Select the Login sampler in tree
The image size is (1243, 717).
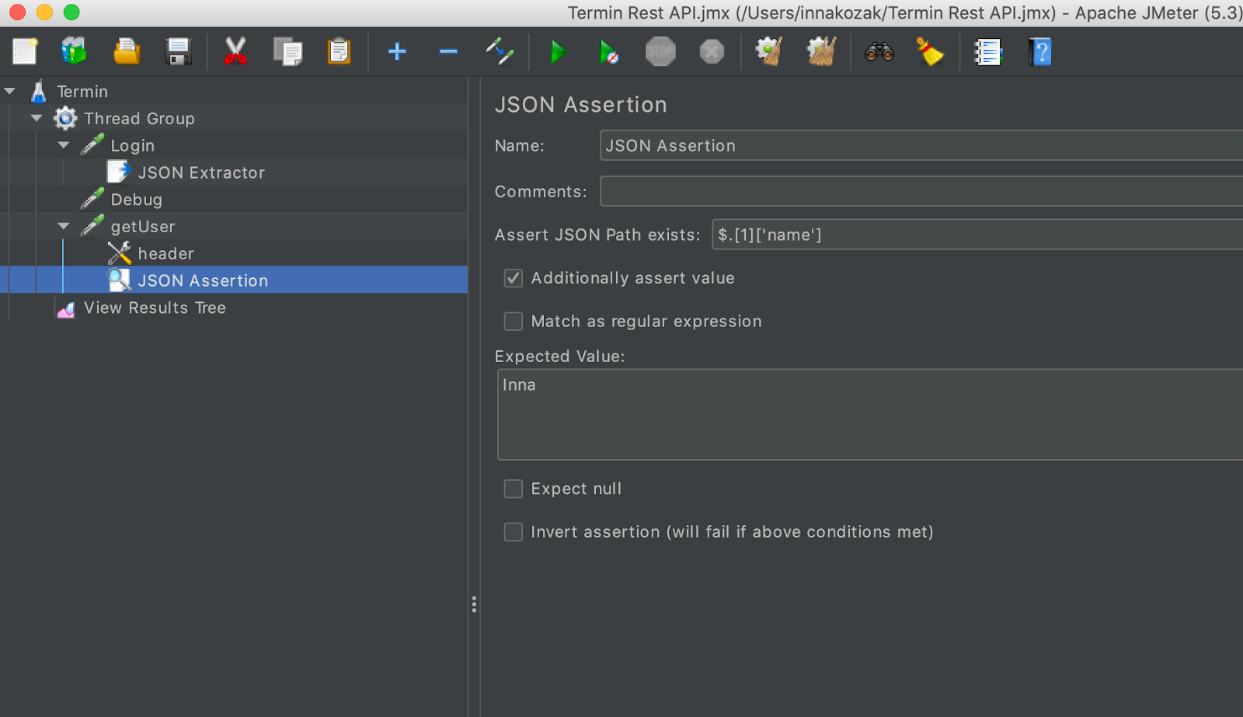tap(133, 146)
